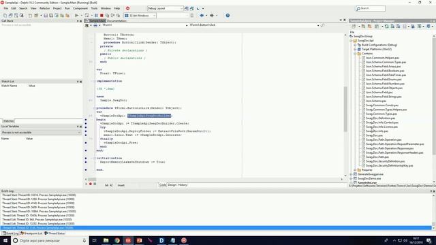
Task: Navigate forward with the right arrow
Action: point(212,16)
